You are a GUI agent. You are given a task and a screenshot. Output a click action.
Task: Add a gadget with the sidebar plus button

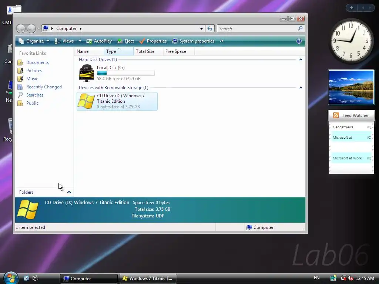[351, 8]
